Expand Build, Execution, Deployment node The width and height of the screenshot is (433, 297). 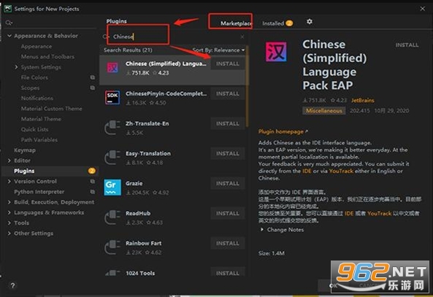point(9,202)
